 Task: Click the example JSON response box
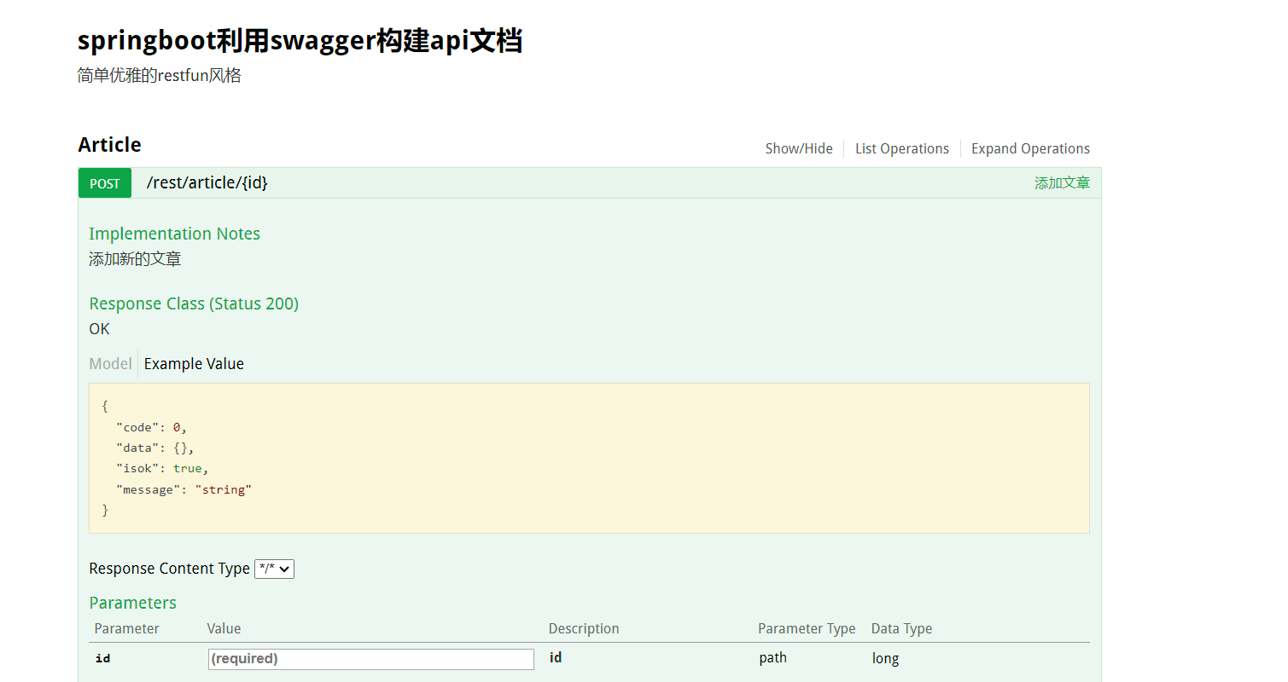click(x=589, y=459)
